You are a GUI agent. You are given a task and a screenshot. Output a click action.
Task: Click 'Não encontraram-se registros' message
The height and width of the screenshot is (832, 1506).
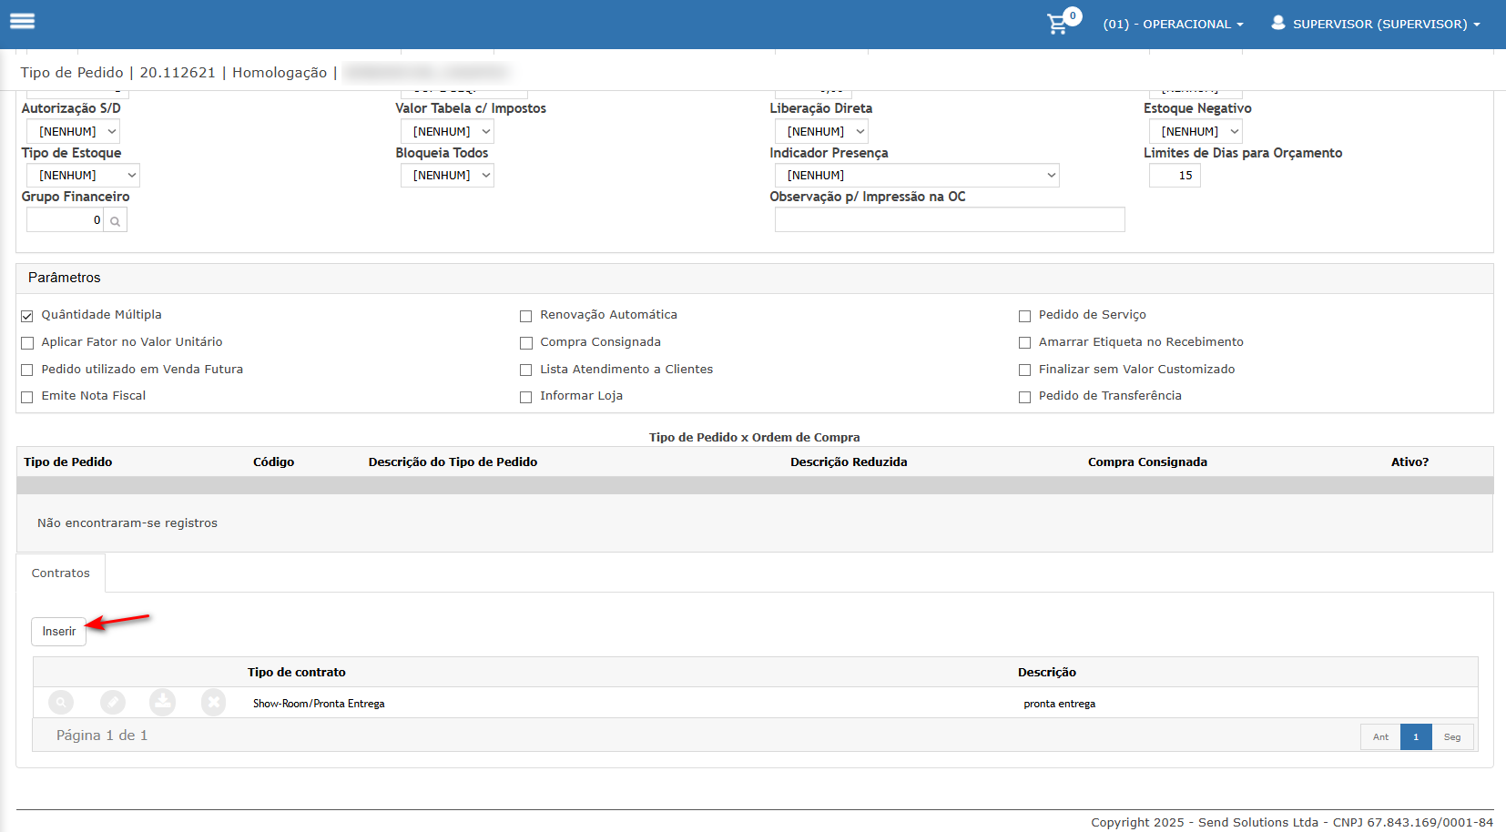pyautogui.click(x=127, y=523)
